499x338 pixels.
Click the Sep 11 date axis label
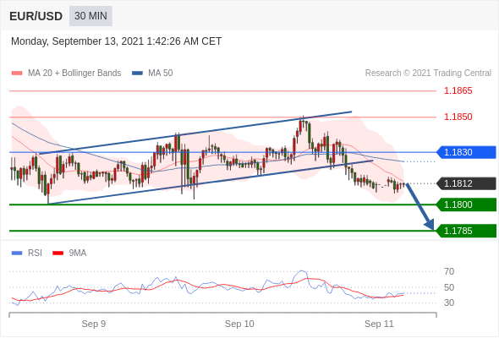click(x=379, y=324)
